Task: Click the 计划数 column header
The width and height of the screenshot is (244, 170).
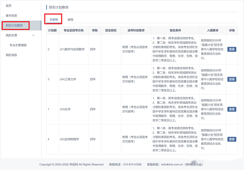Action: pyautogui.click(x=52, y=30)
